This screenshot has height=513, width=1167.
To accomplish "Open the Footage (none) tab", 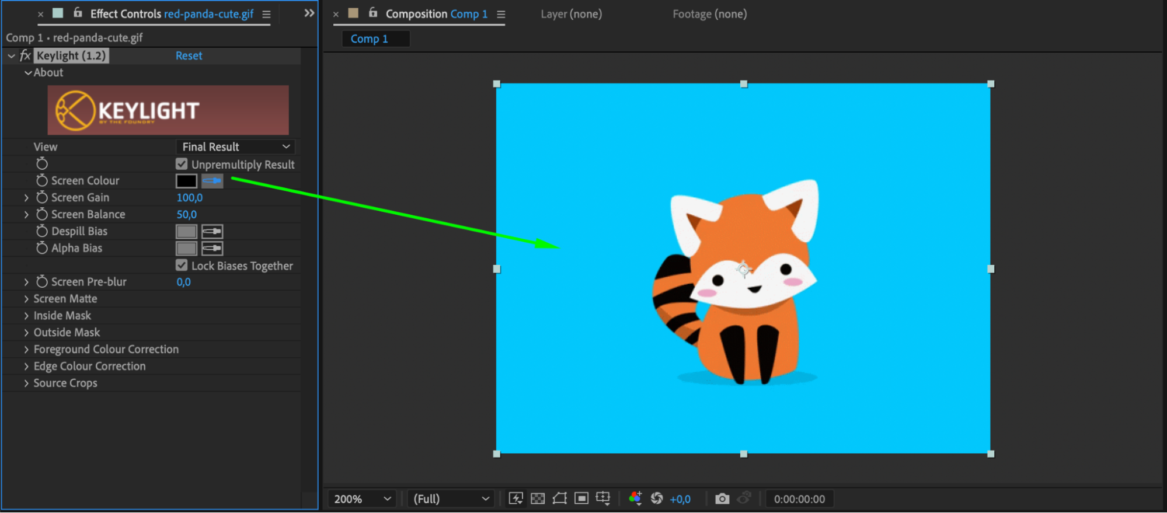I will [x=709, y=14].
